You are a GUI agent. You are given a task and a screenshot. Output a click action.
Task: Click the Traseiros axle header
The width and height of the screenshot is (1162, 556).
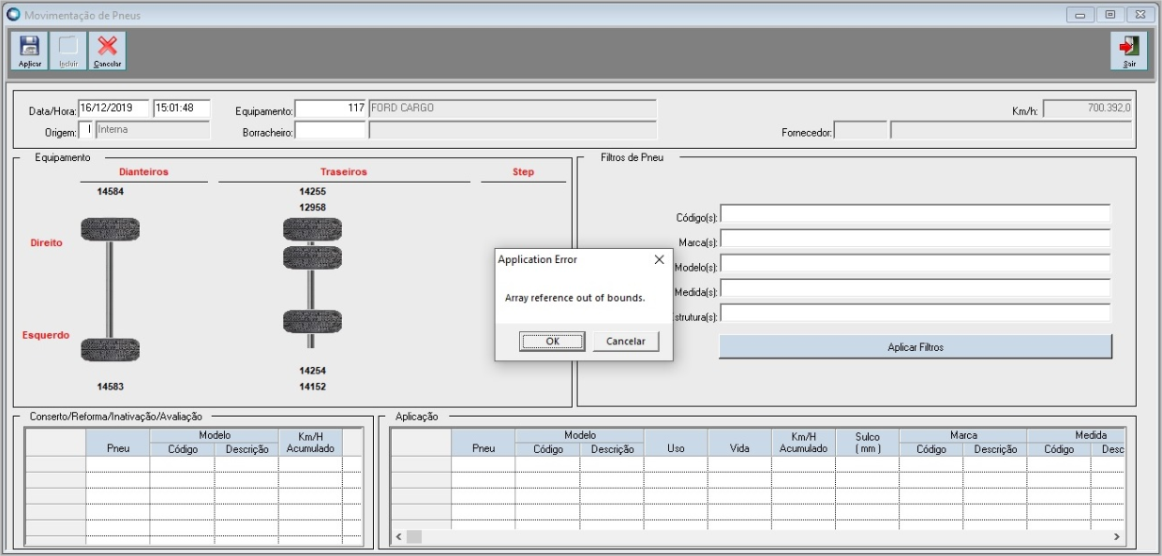point(344,172)
